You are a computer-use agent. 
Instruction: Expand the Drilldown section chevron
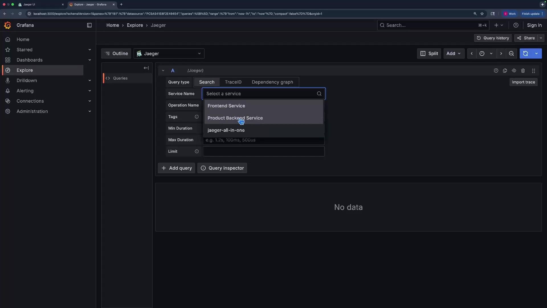point(90,80)
